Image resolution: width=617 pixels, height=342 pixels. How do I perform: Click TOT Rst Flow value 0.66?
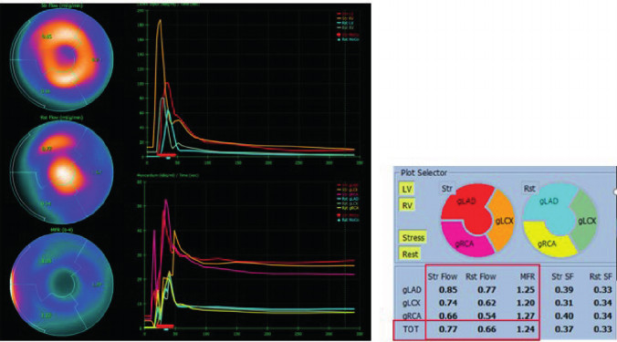(x=486, y=329)
